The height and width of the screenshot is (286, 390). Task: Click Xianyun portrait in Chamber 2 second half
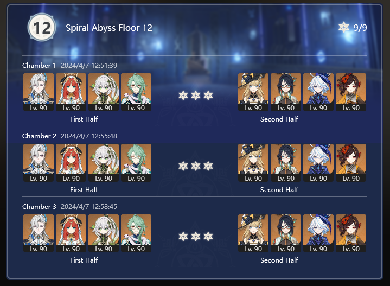(286, 163)
